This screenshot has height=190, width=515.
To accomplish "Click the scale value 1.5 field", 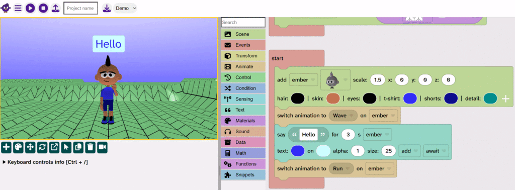I will point(377,80).
